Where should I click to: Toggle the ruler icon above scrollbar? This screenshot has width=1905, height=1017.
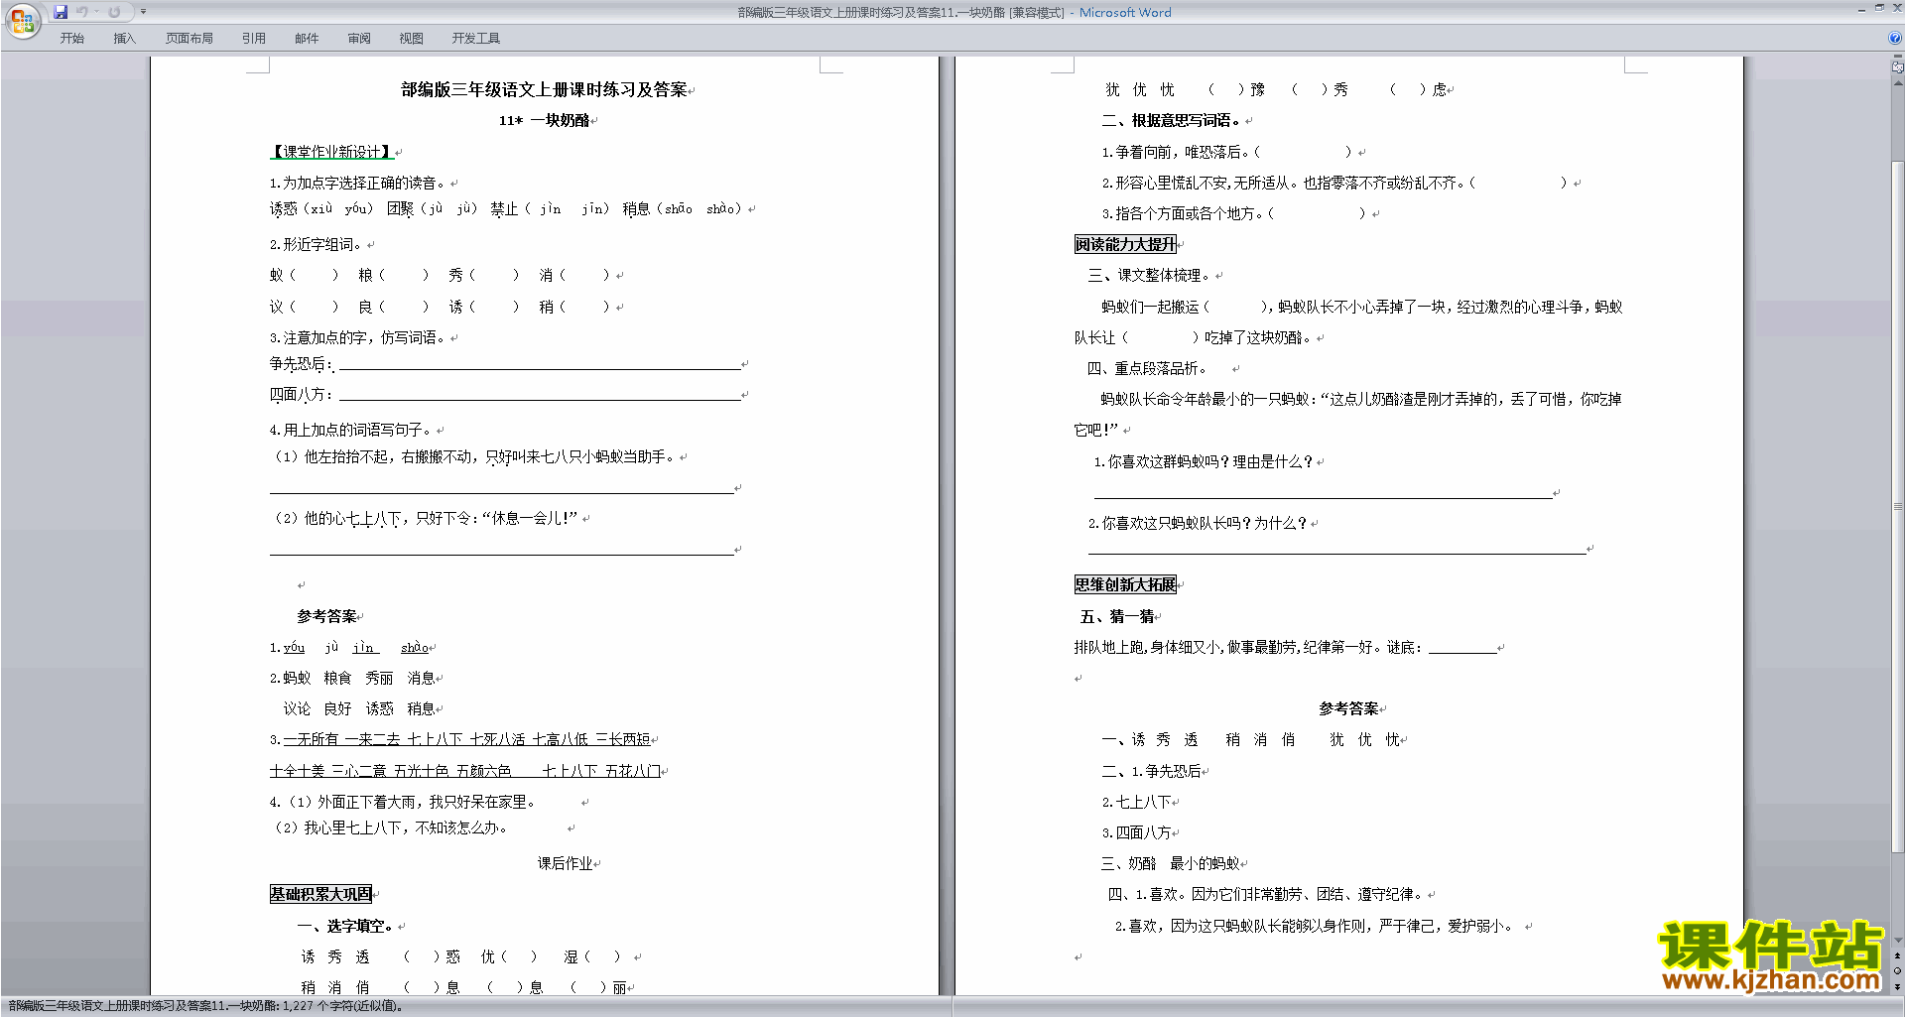(1897, 68)
